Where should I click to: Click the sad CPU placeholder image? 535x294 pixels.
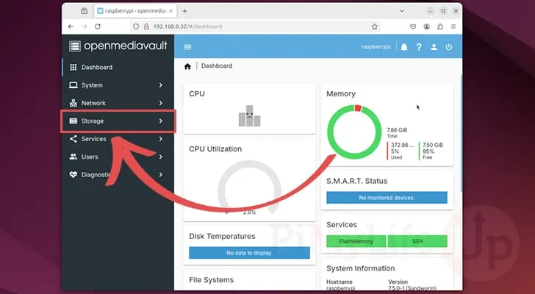[x=249, y=115]
